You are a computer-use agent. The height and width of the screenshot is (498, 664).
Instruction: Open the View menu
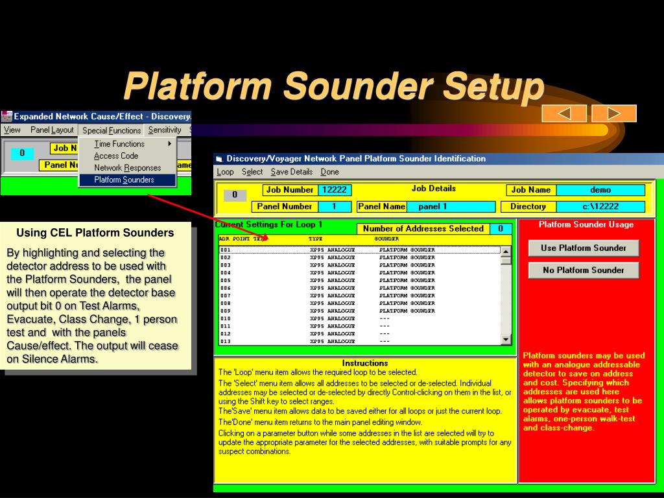[x=12, y=130]
